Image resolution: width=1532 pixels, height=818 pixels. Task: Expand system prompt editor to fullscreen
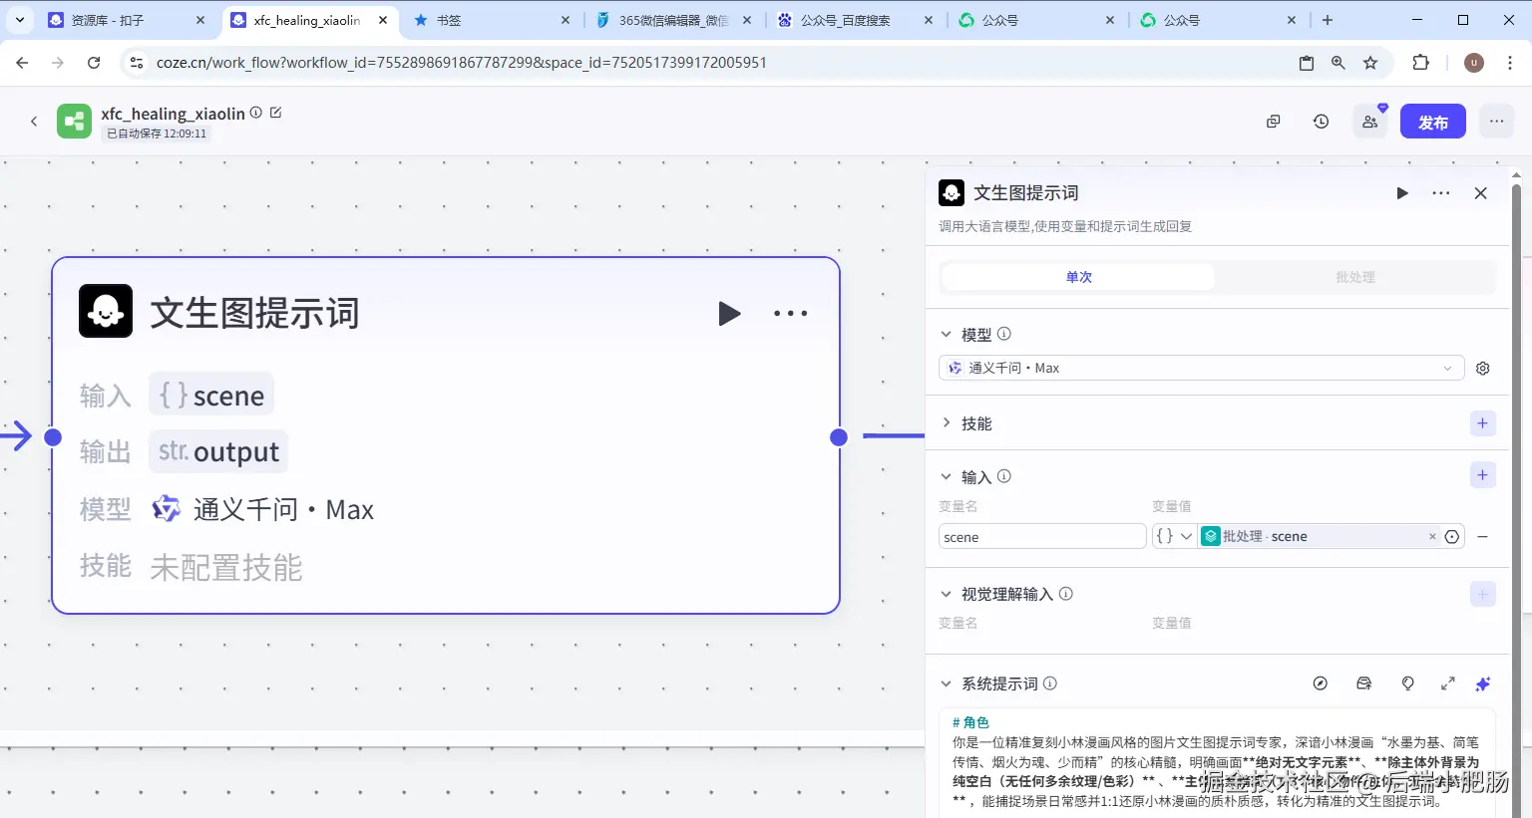point(1448,683)
